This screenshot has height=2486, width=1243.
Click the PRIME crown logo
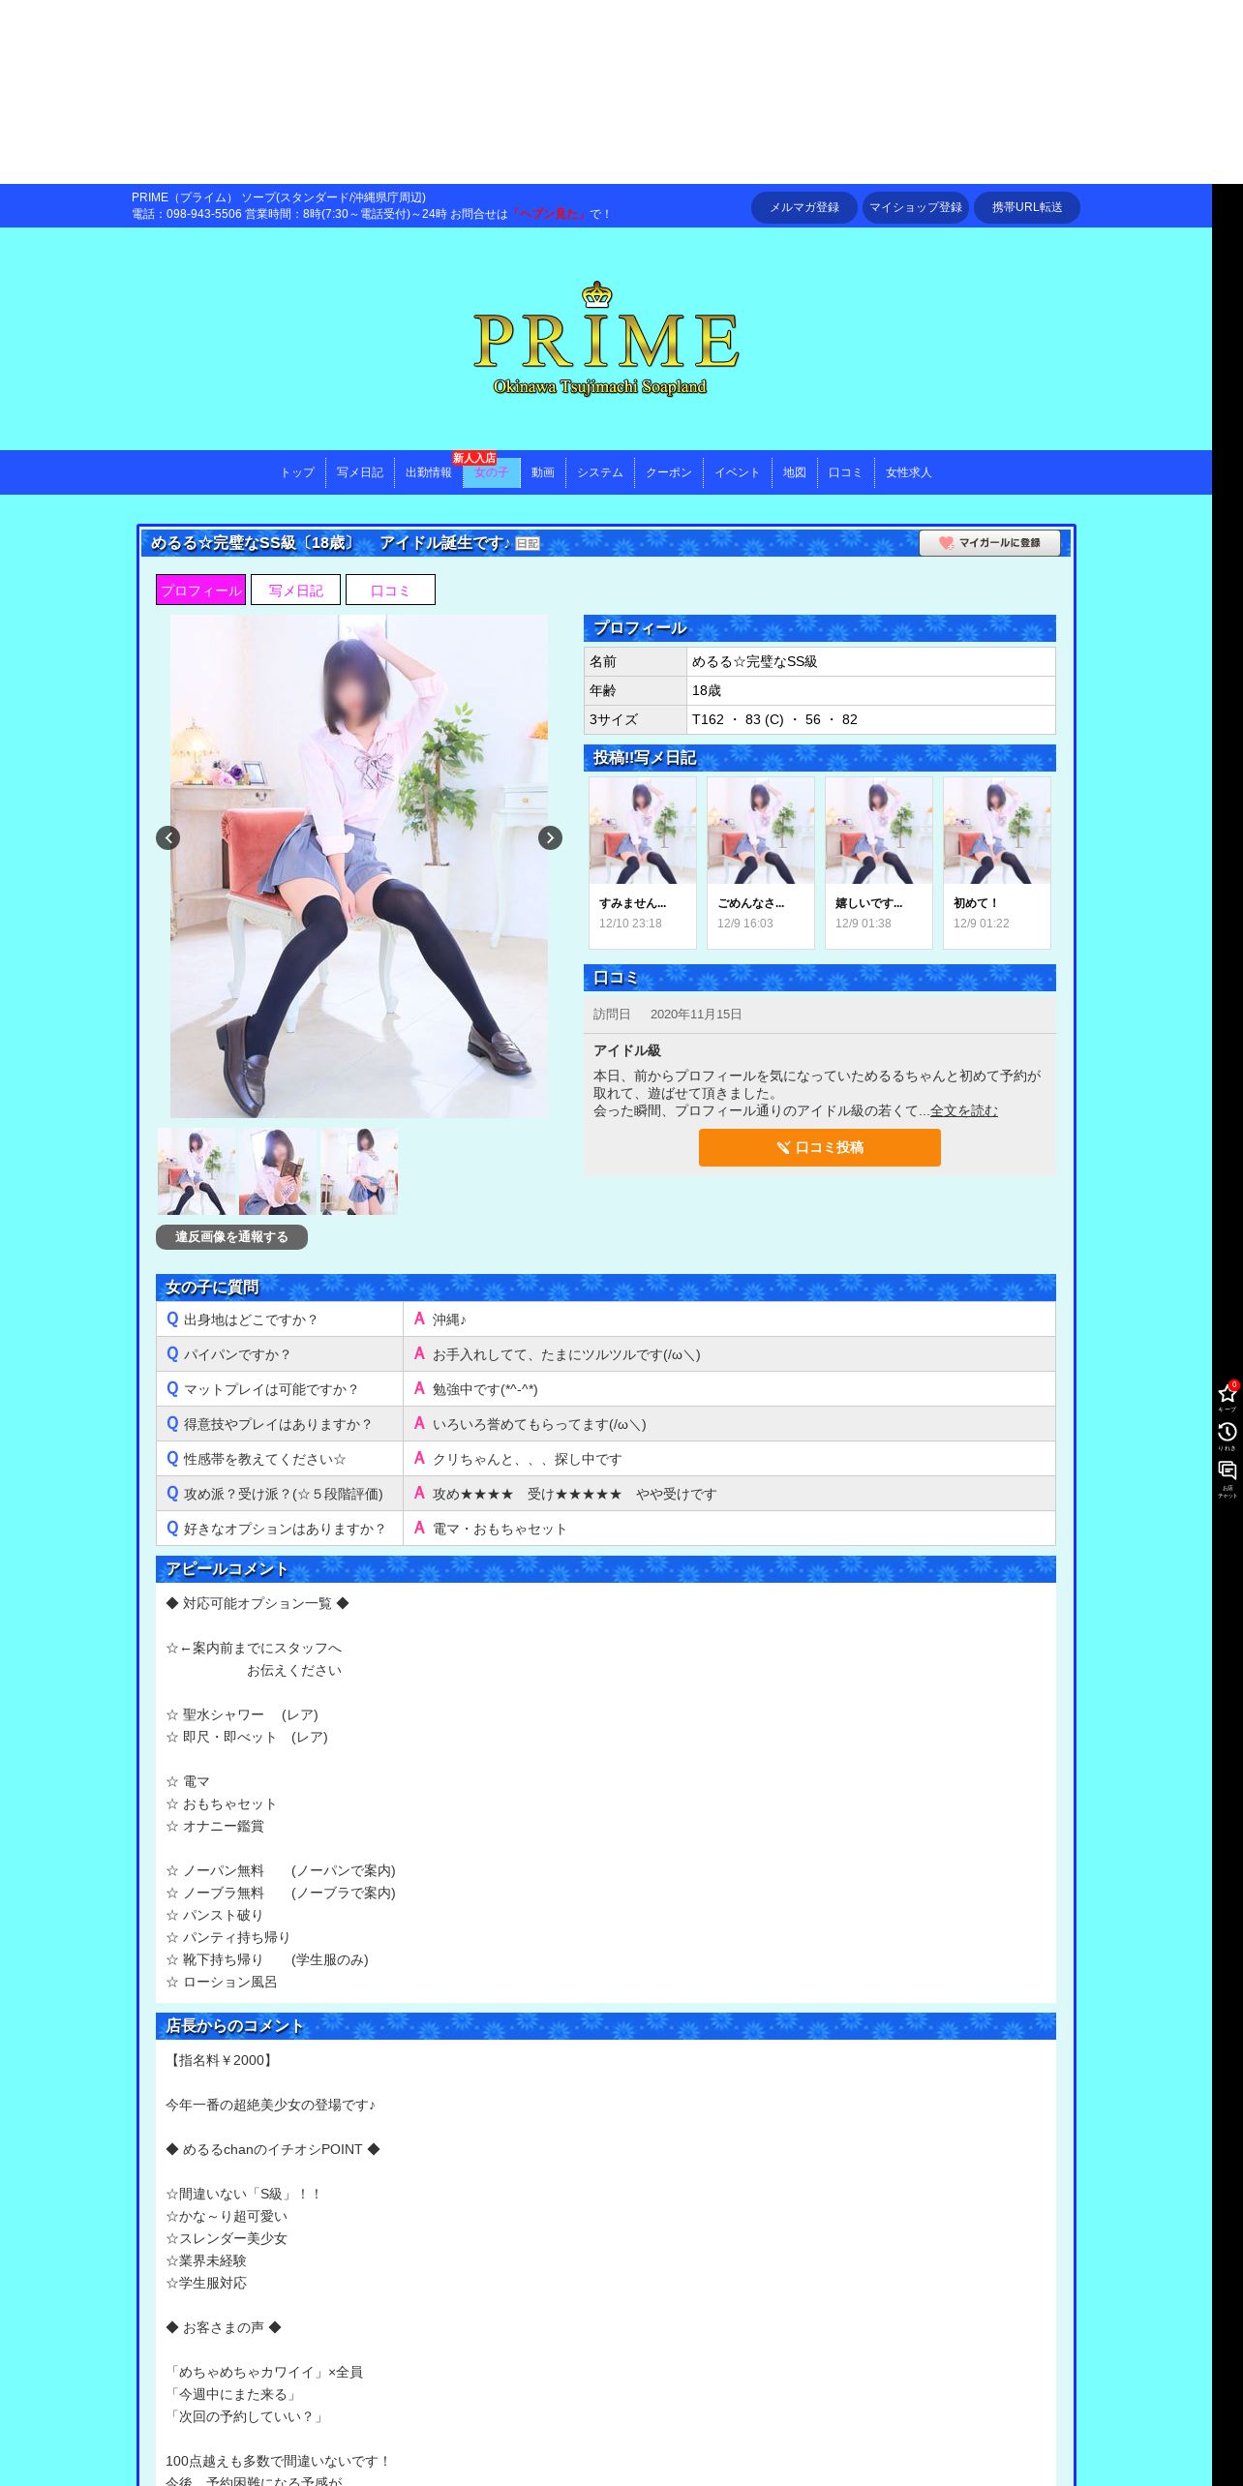(x=606, y=339)
